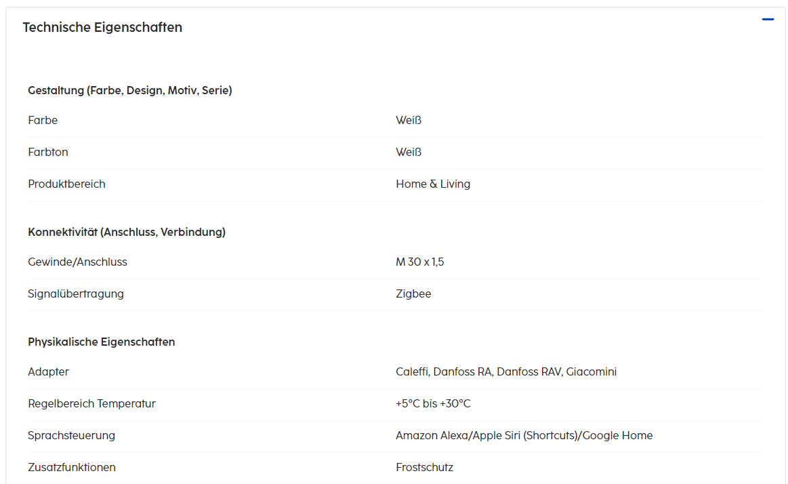Click the Adapter property label
Screen dimensions: 788x484
tap(48, 371)
